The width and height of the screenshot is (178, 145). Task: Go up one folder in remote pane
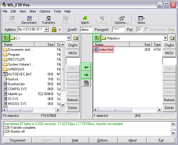[x=97, y=38]
